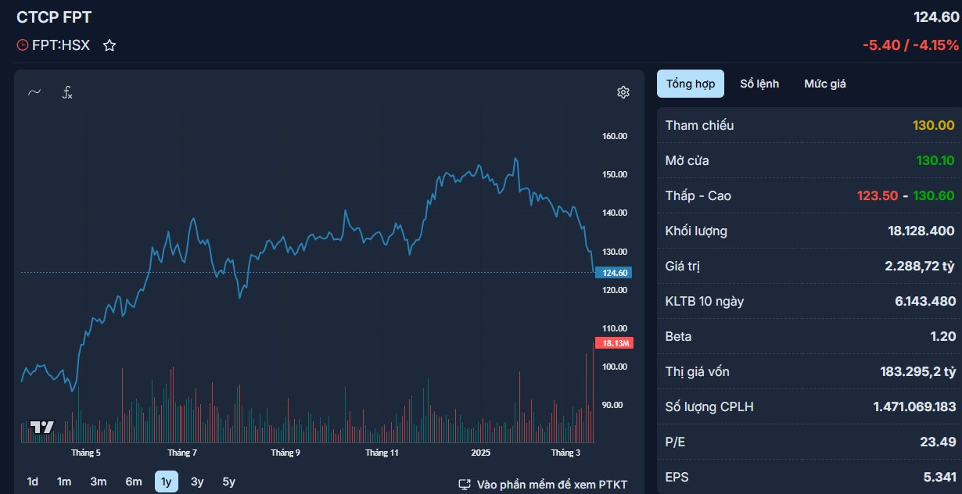The width and height of the screenshot is (962, 494).
Task: Star FPT:HSX to add to watchlist
Action: (x=109, y=45)
